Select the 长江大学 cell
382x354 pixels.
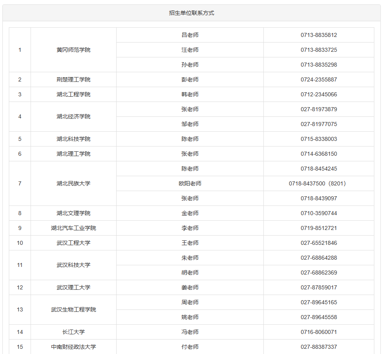pos(73,332)
